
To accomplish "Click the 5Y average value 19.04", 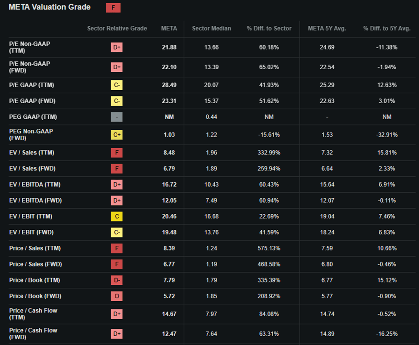I will (327, 216).
